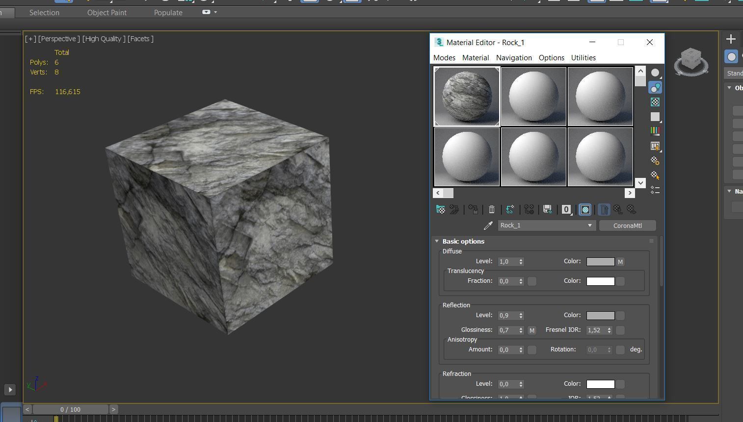Image resolution: width=743 pixels, height=422 pixels.
Task: Click the CoronaMtl material type button
Action: click(627, 225)
